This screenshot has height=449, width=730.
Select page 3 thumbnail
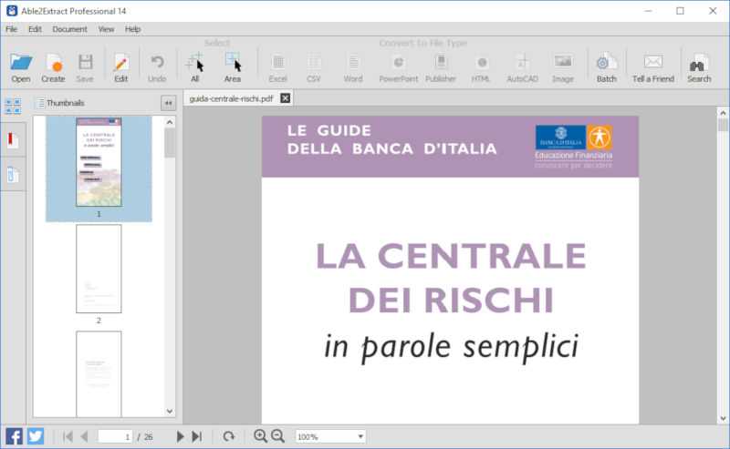[99, 374]
